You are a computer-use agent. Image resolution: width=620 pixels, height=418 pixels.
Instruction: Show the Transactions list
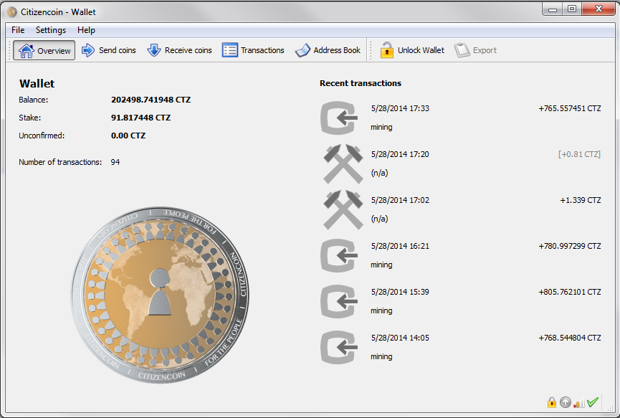tap(253, 50)
